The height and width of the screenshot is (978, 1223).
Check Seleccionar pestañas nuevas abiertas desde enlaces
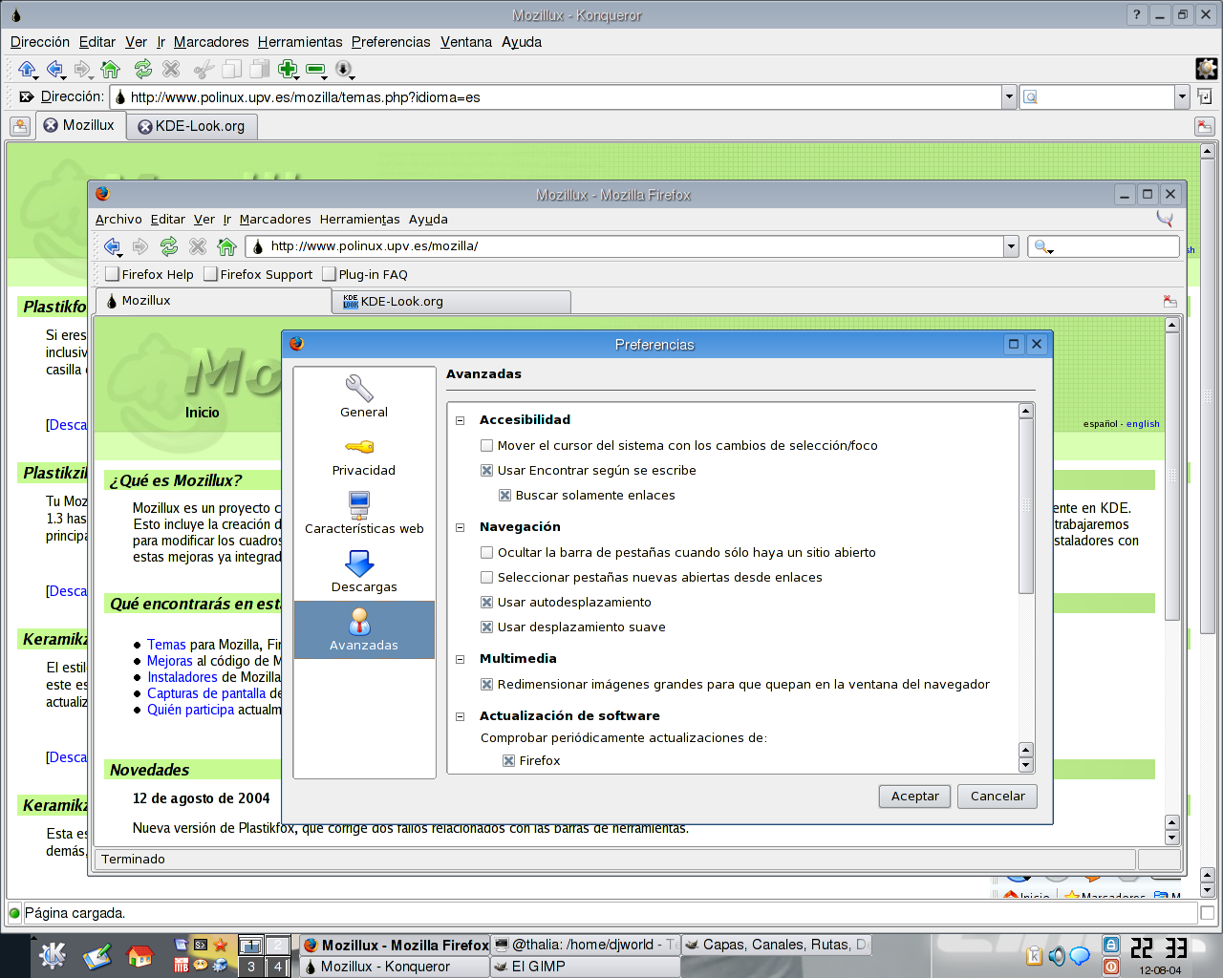(x=487, y=577)
